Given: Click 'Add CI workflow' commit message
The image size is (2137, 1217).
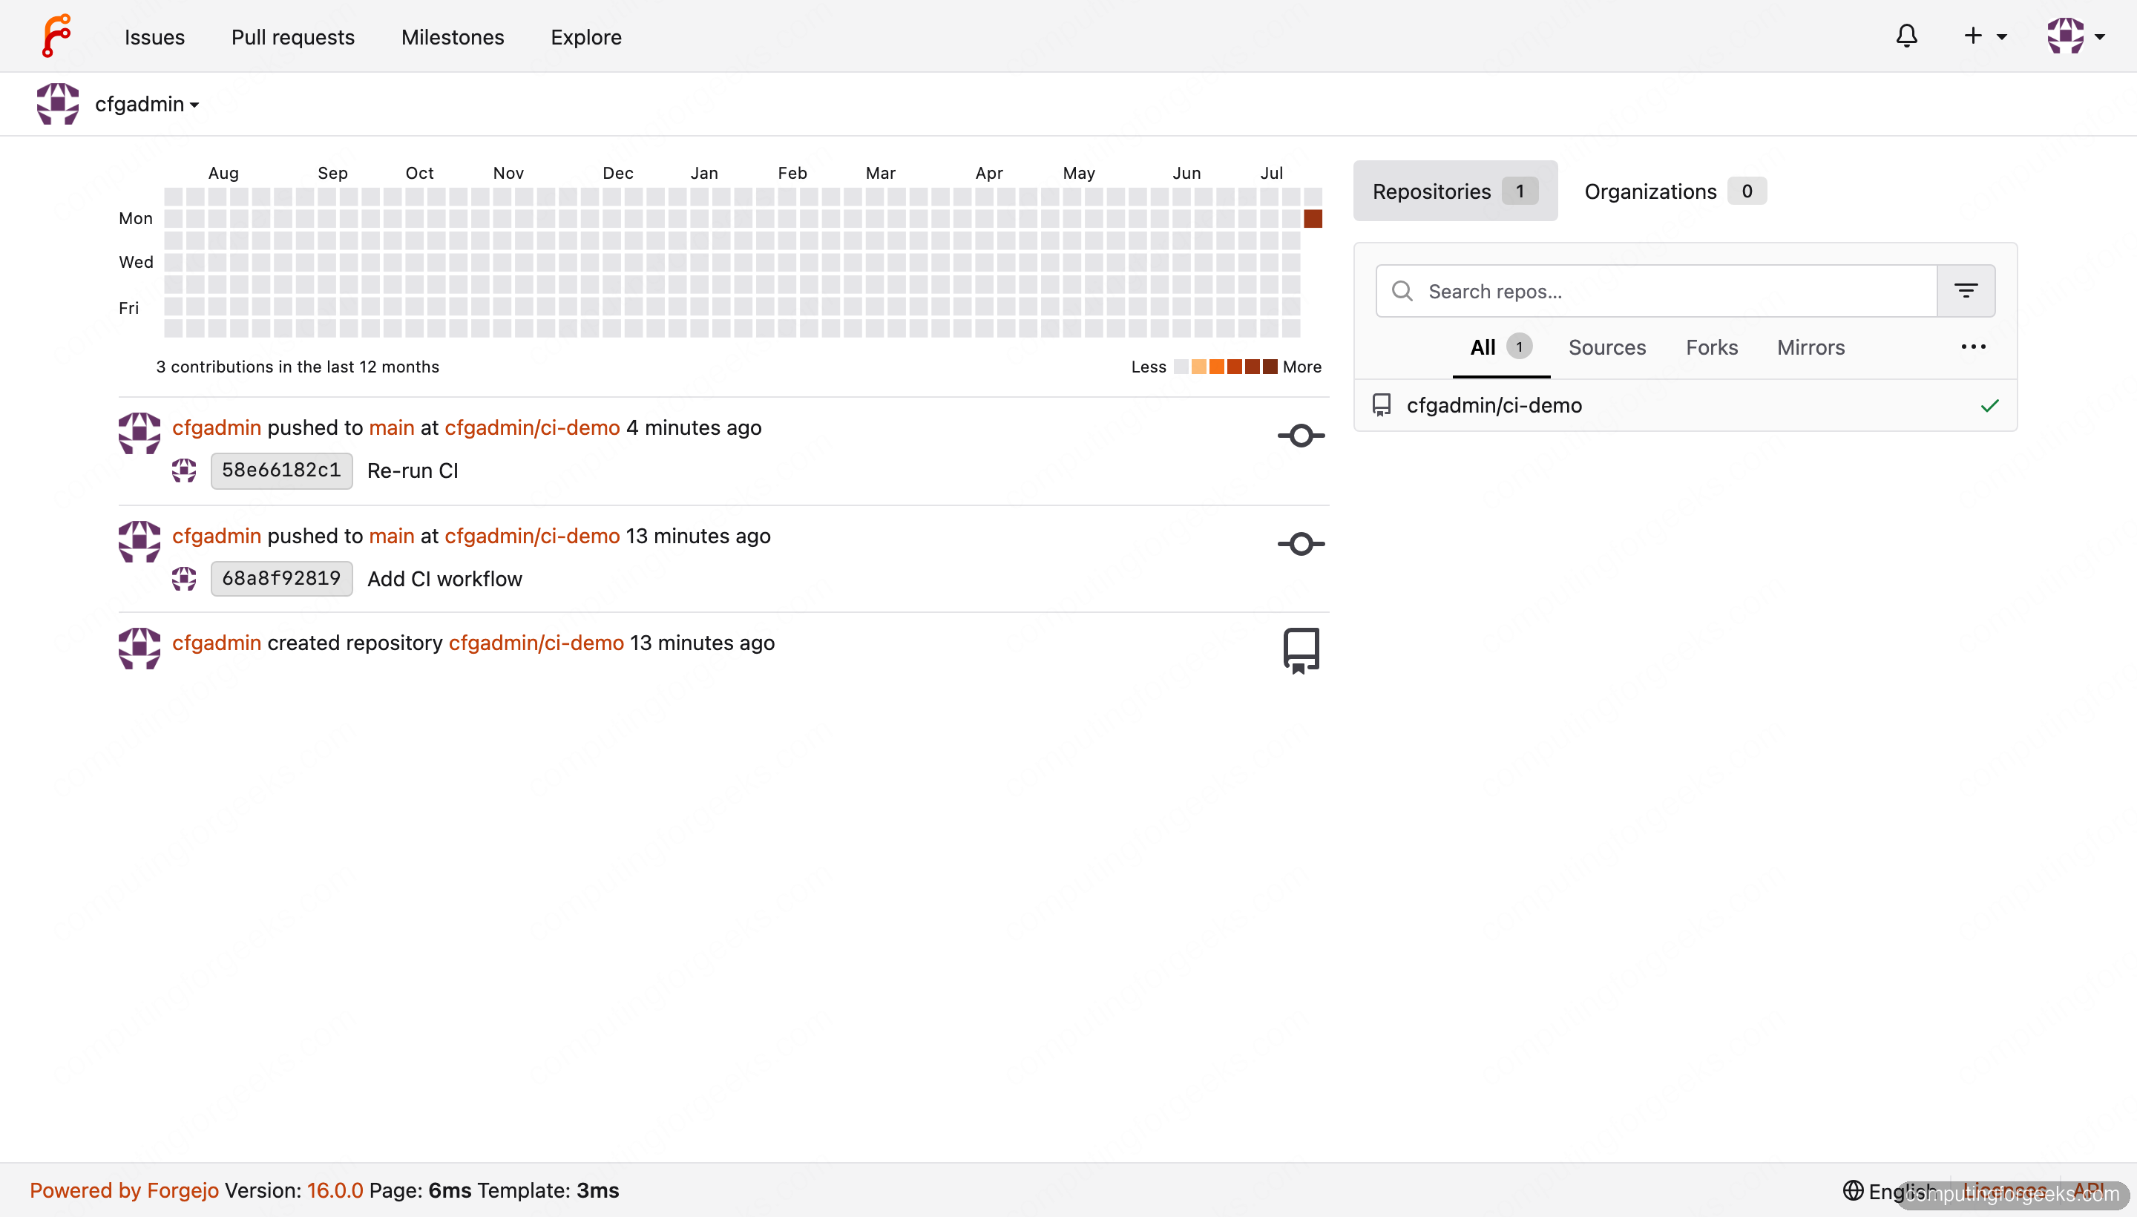Looking at the screenshot, I should click(444, 578).
